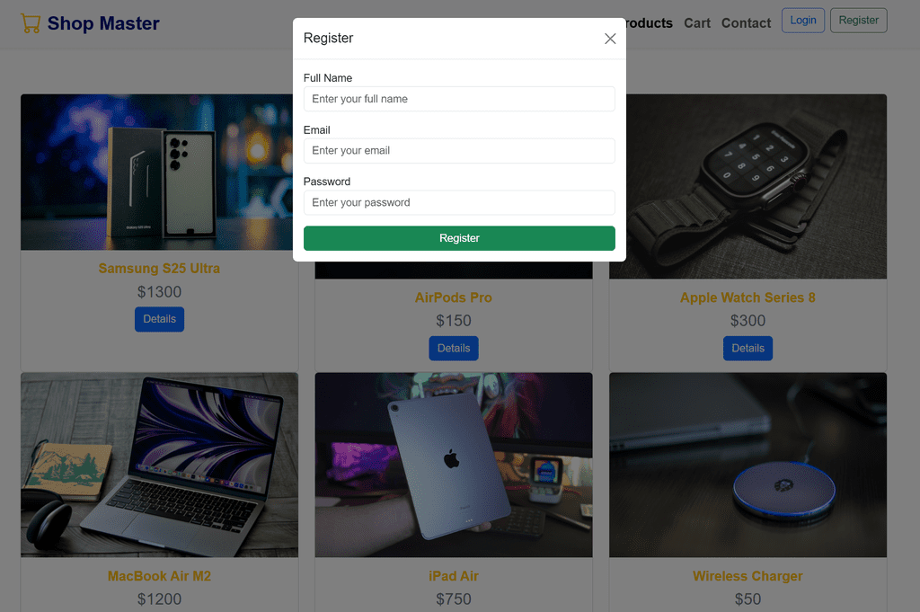
Task: Click the MacBook Air M2 title
Action: click(x=159, y=576)
